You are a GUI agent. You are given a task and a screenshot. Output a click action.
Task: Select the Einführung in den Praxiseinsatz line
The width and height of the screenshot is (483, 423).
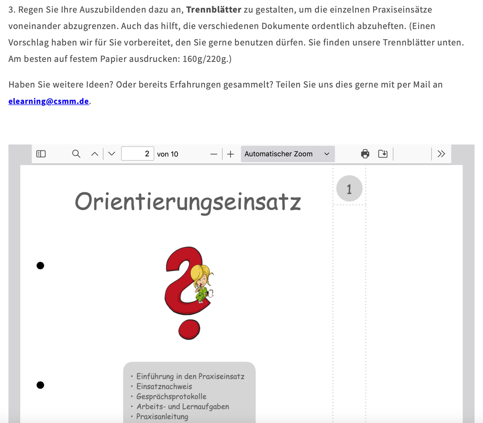point(190,376)
